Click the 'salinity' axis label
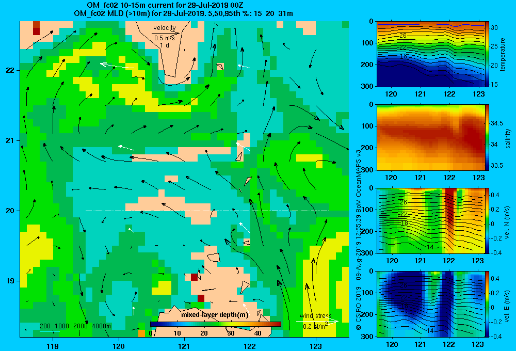The height and width of the screenshot is (351, 516). point(508,138)
